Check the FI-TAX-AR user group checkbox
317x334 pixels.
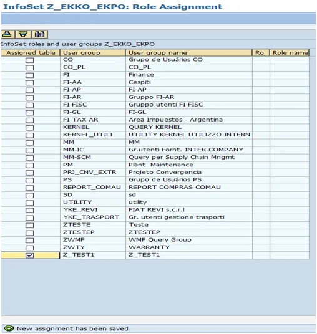point(30,120)
